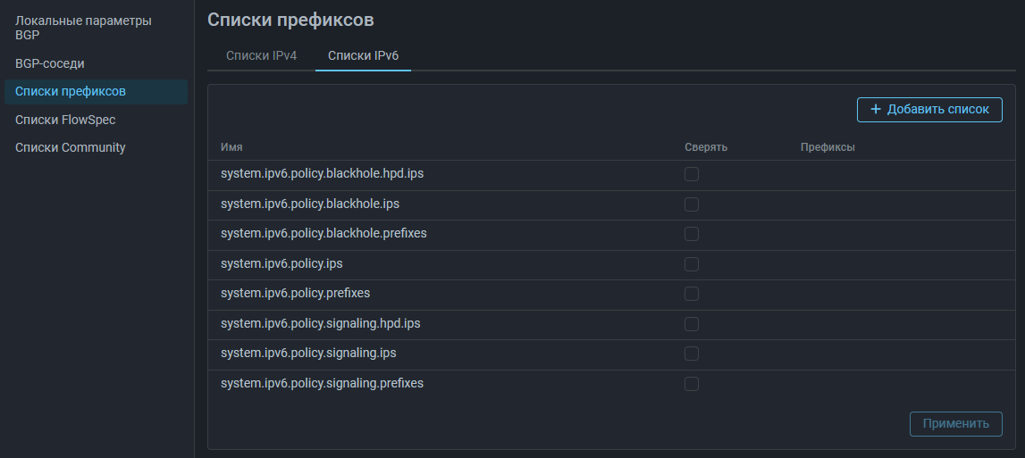This screenshot has height=458, width=1025.
Task: Enable checkbox for system.ipv6.policy.signaling.hpd.ips
Action: [692, 324]
